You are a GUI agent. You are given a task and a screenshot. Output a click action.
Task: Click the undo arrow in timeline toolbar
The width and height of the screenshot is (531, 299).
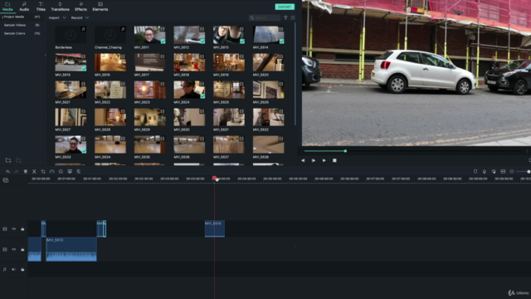tap(7, 172)
